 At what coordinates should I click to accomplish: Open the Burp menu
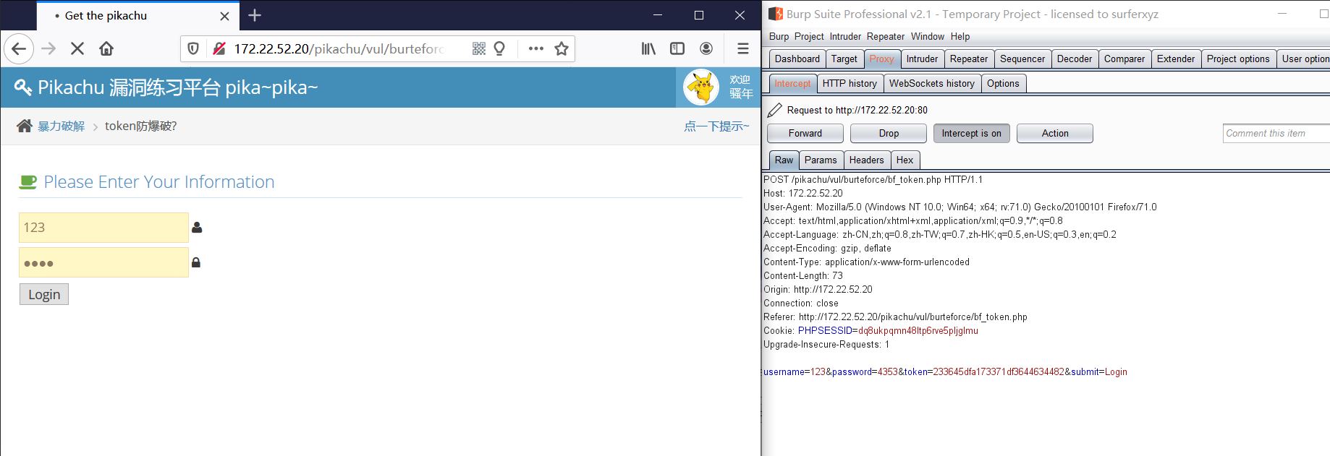point(779,36)
